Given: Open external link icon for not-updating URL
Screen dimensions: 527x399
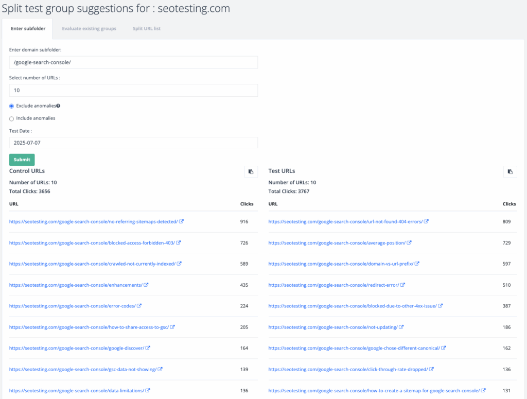Looking at the screenshot, I should click(x=401, y=327).
